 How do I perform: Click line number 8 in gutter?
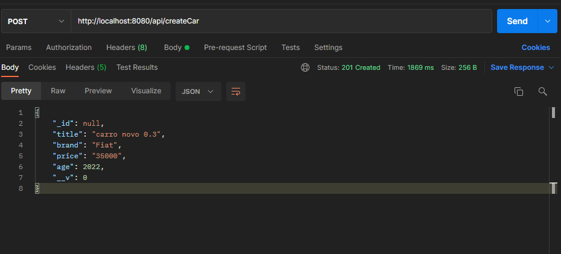pyautogui.click(x=21, y=188)
